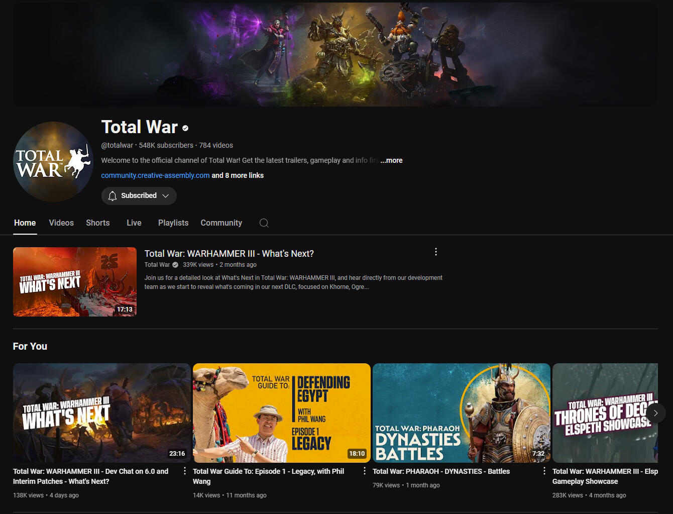Open the options menu on the Pharaoh Battles video
The height and width of the screenshot is (514, 673).
pyautogui.click(x=544, y=471)
